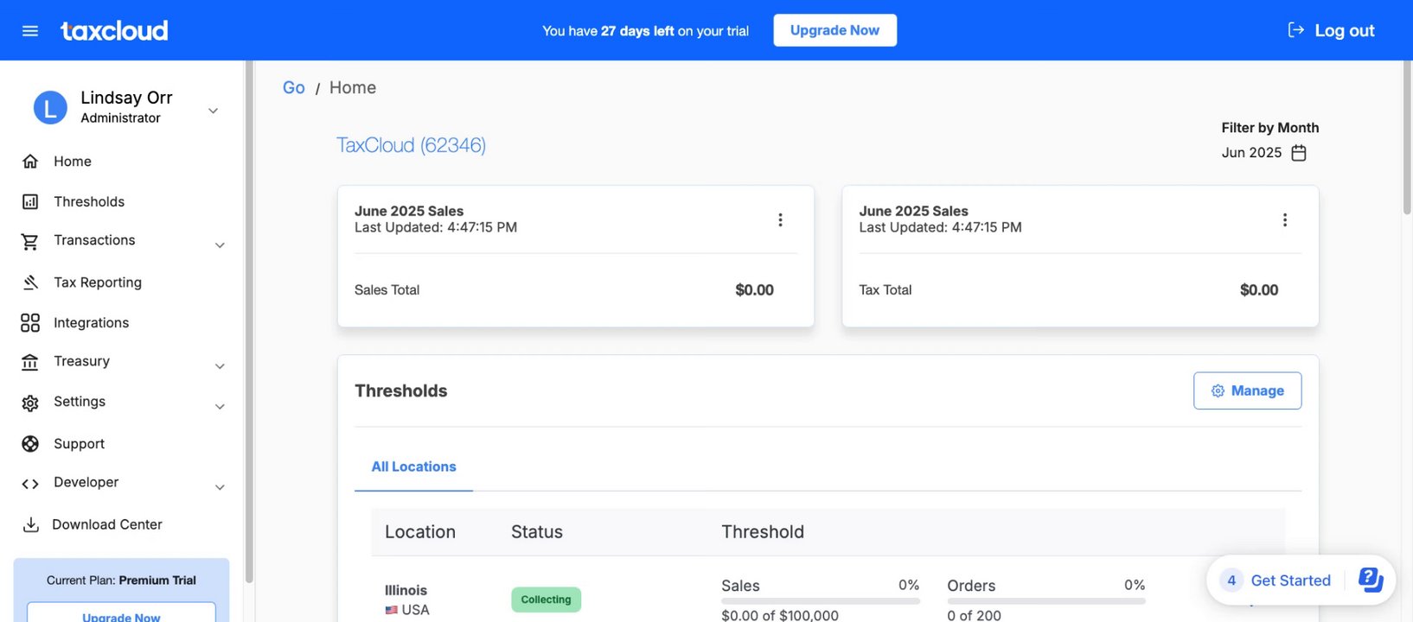
Task: Click the Tax Reporting gavel icon
Action: click(x=30, y=282)
